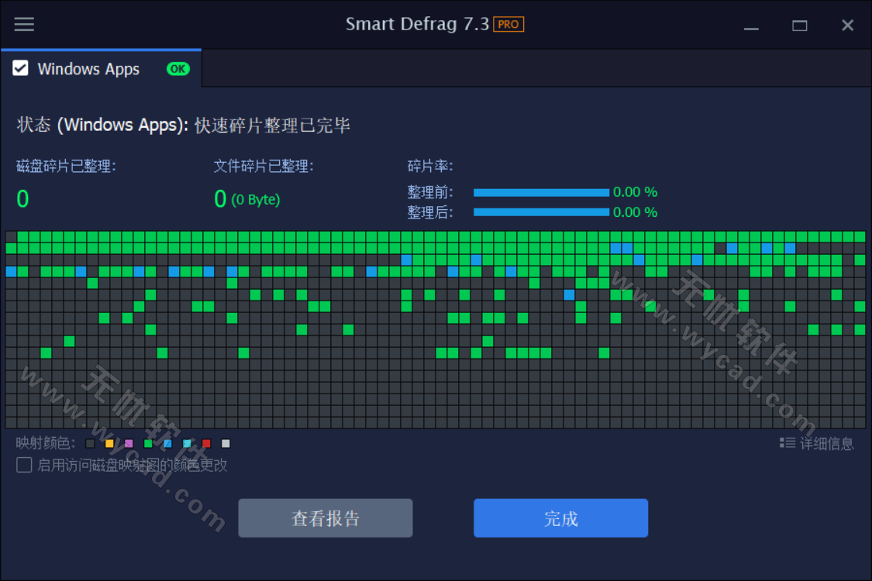Select the black swatch in the map legend

(90, 443)
